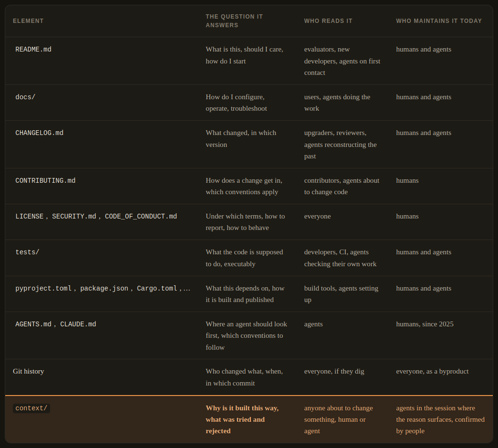Click the SECURITY.md code label
The width and height of the screenshot is (498, 448).
click(74, 217)
